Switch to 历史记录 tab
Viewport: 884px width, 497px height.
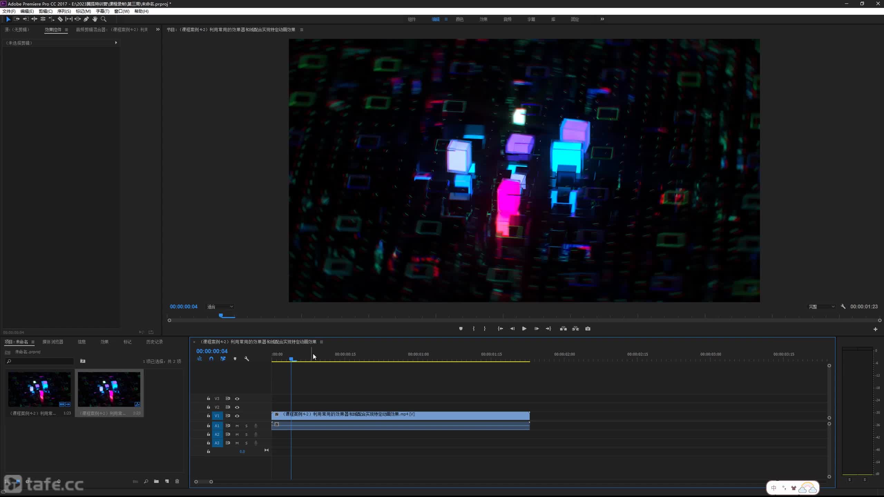tap(154, 342)
